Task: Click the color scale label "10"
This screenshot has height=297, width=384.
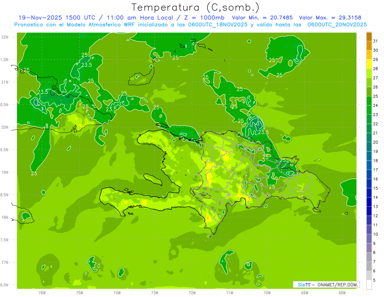Action: pos(376,234)
